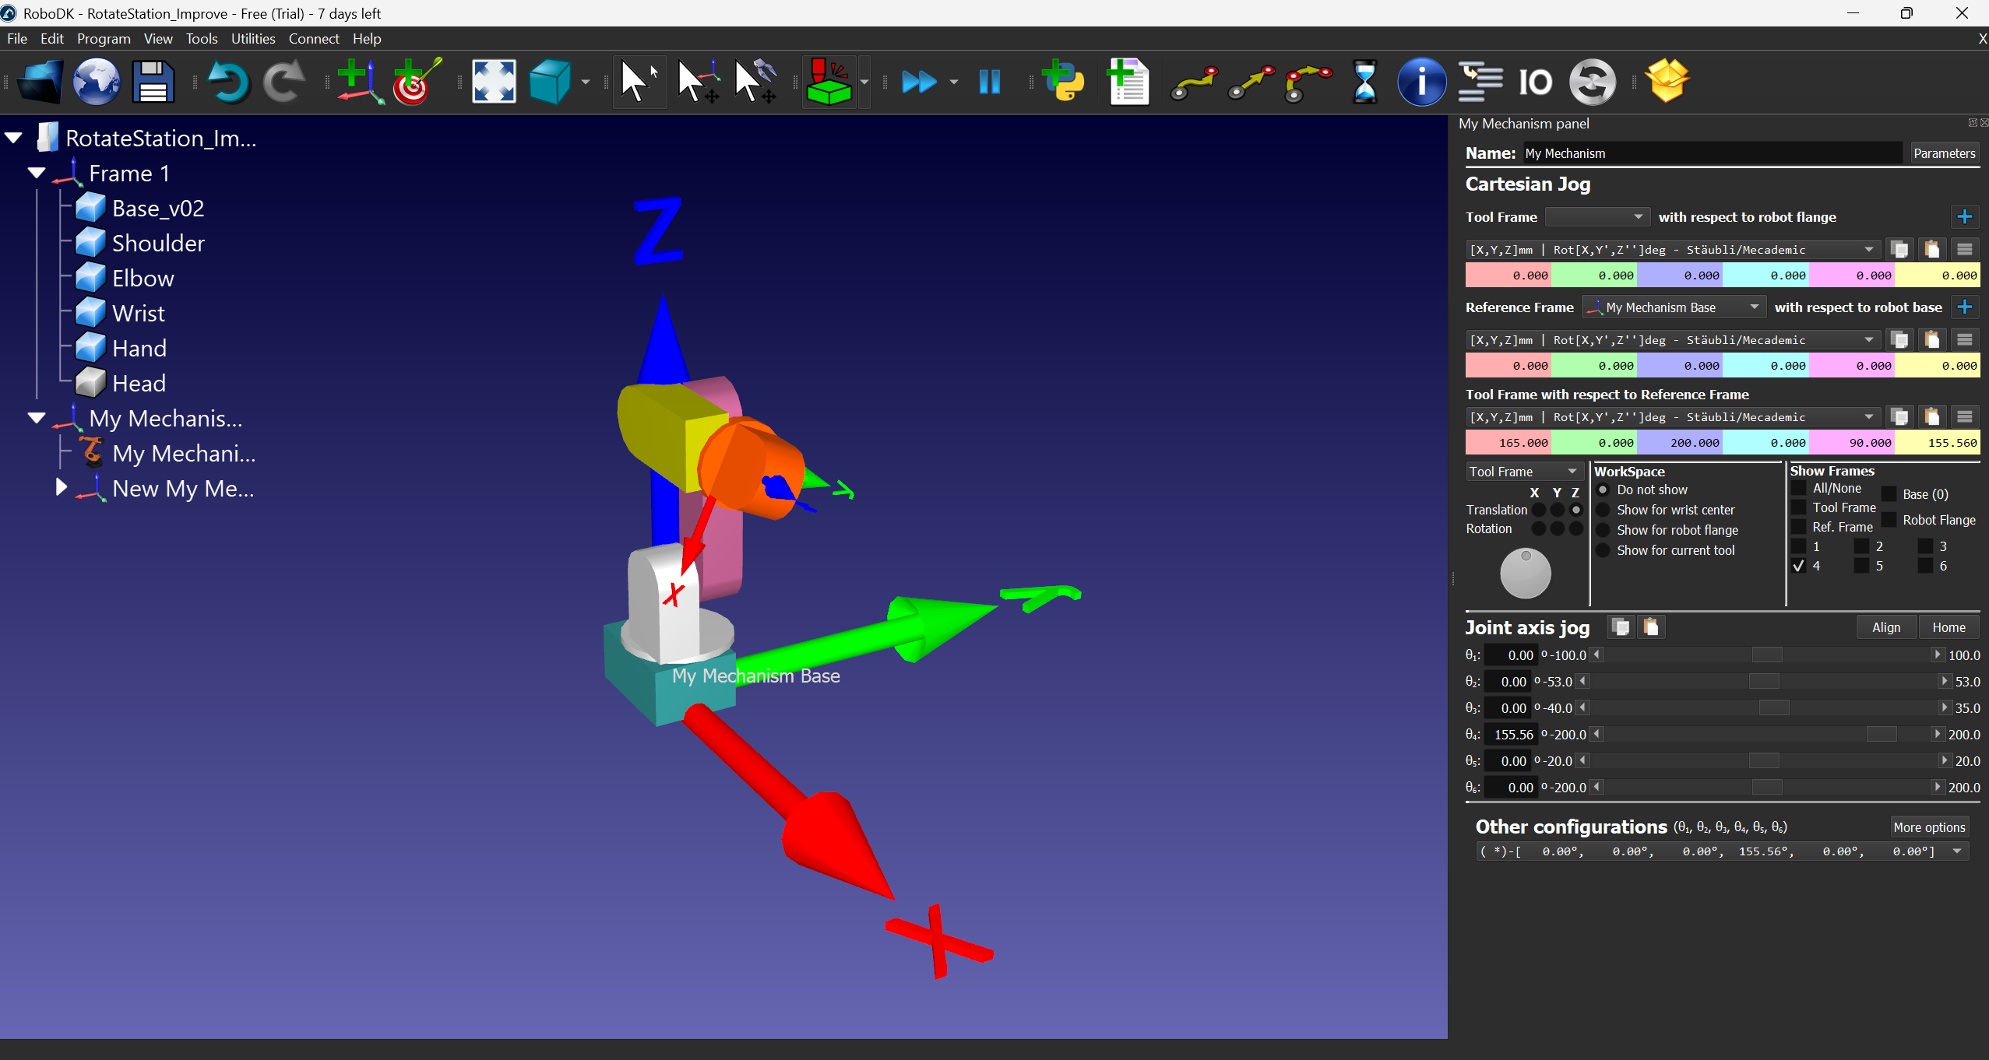Click the Save station floppy disk icon
The width and height of the screenshot is (1989, 1060).
coord(153,82)
